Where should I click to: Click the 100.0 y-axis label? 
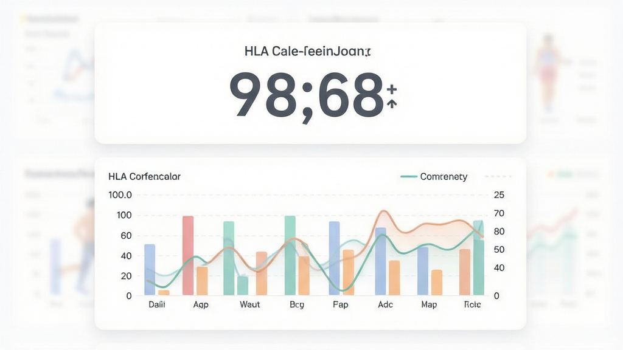click(120, 195)
